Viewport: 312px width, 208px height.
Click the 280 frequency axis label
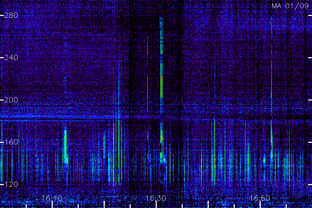(11, 15)
